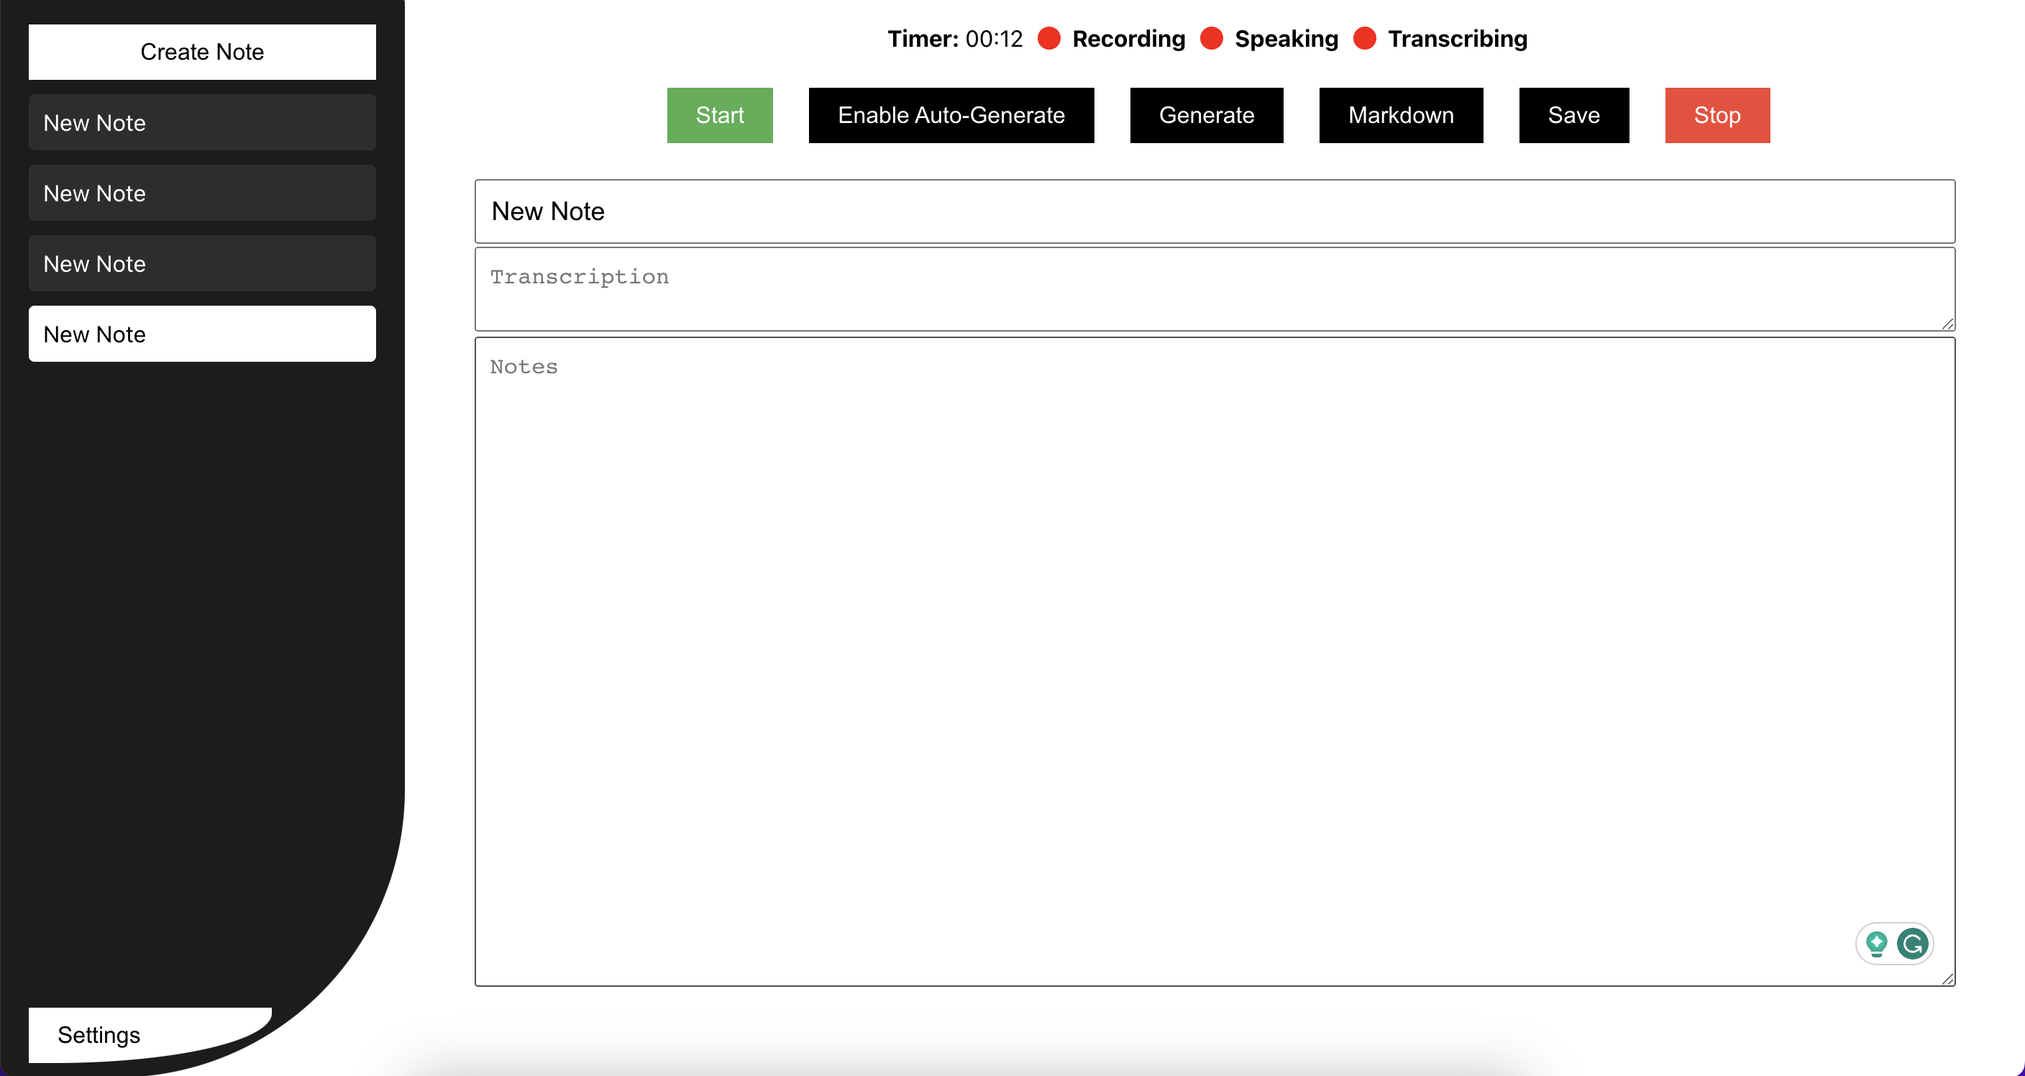Enable Auto-Generate feature
Screen dimensions: 2025x1076
click(951, 114)
